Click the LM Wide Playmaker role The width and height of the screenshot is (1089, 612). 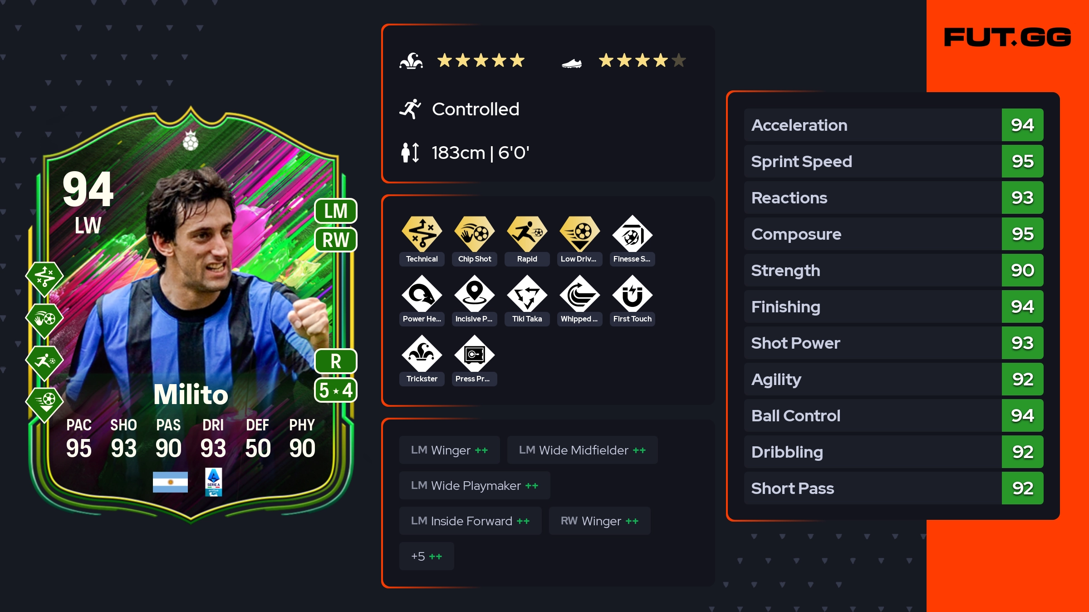(x=475, y=485)
